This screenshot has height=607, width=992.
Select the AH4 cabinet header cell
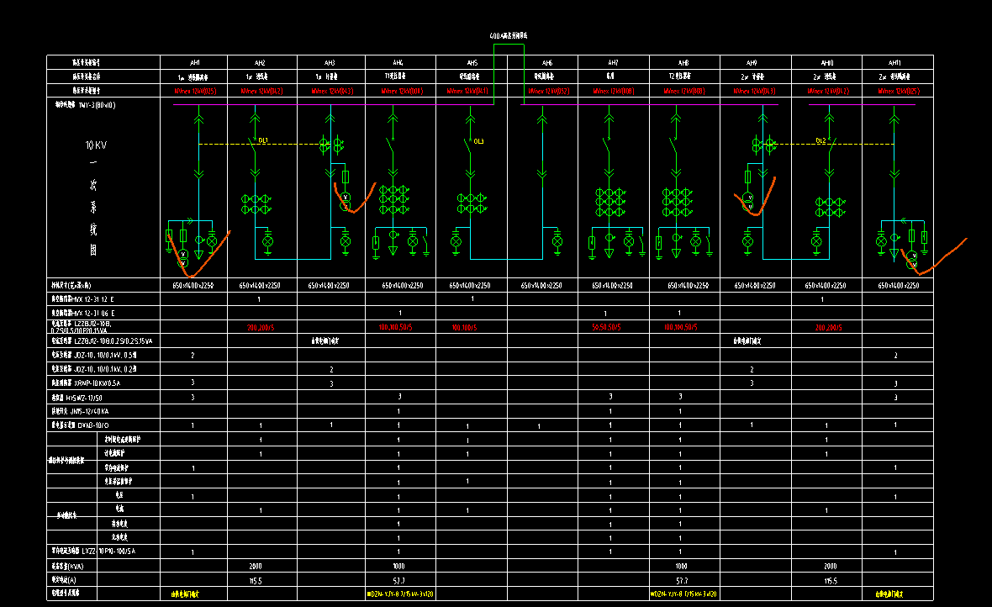[400, 63]
